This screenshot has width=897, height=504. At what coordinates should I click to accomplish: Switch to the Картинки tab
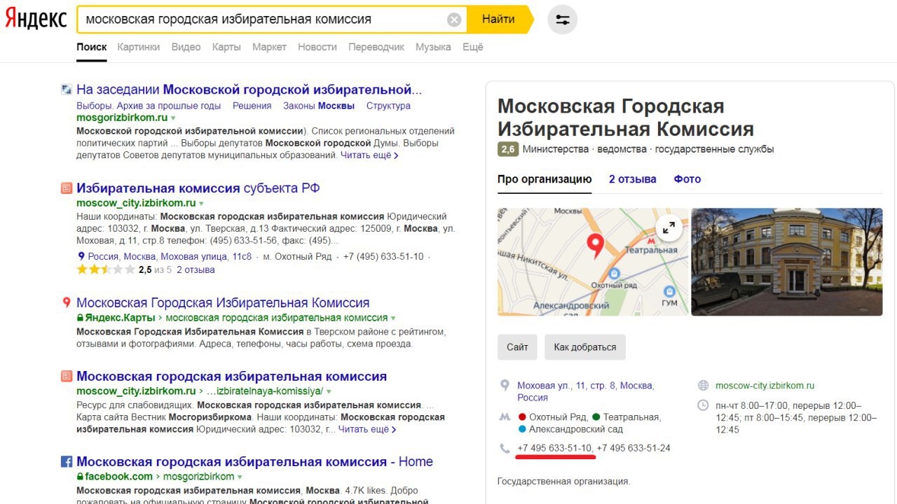pos(139,47)
